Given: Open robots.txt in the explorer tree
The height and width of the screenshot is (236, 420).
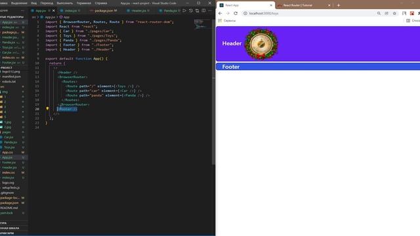Looking at the screenshot, I should pyautogui.click(x=9, y=81).
